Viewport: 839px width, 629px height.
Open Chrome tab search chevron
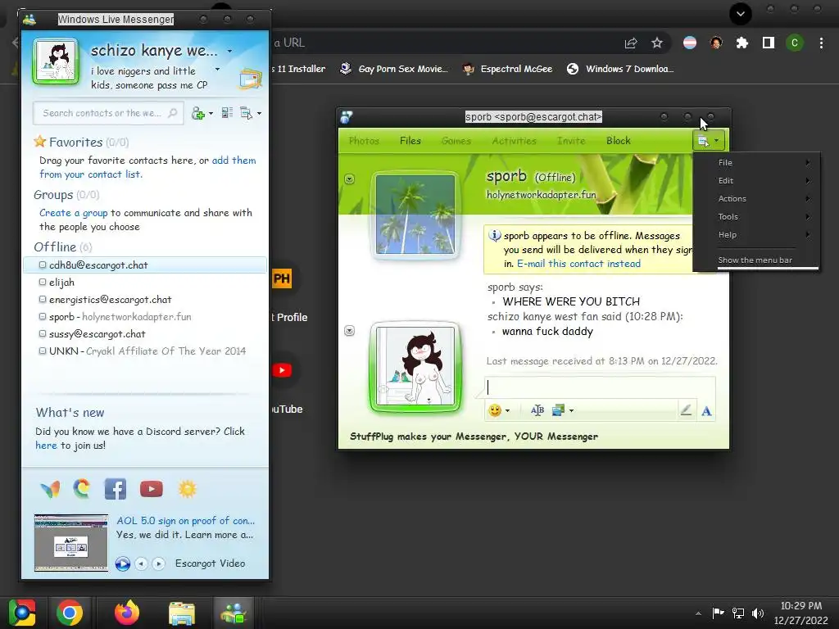pyautogui.click(x=741, y=14)
